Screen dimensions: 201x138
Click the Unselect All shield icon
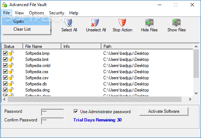(x=95, y=23)
